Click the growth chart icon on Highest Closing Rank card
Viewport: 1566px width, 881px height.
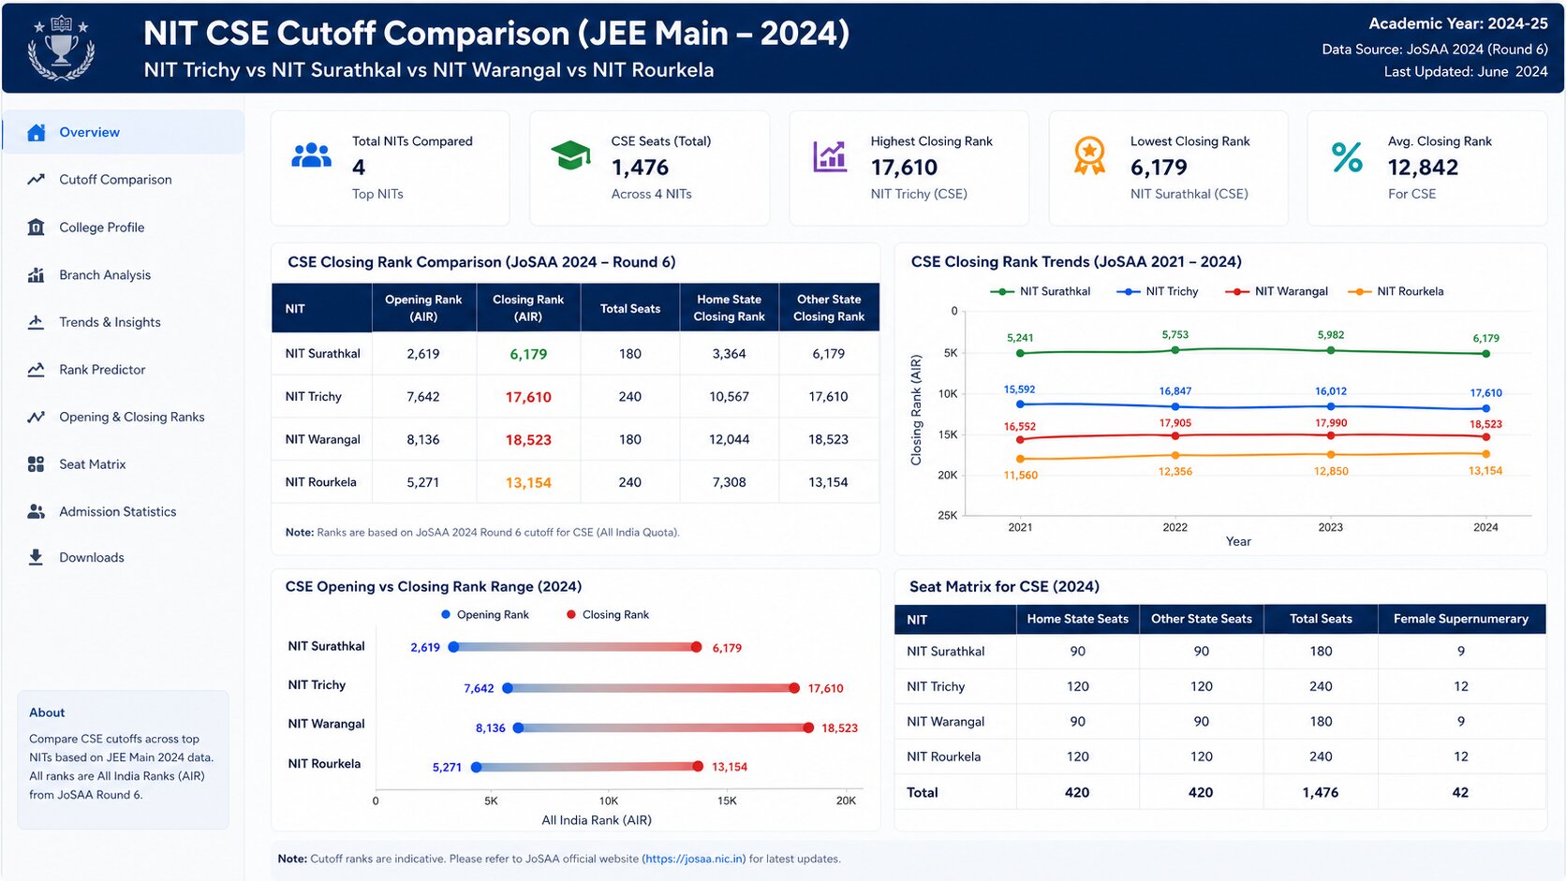coord(830,156)
